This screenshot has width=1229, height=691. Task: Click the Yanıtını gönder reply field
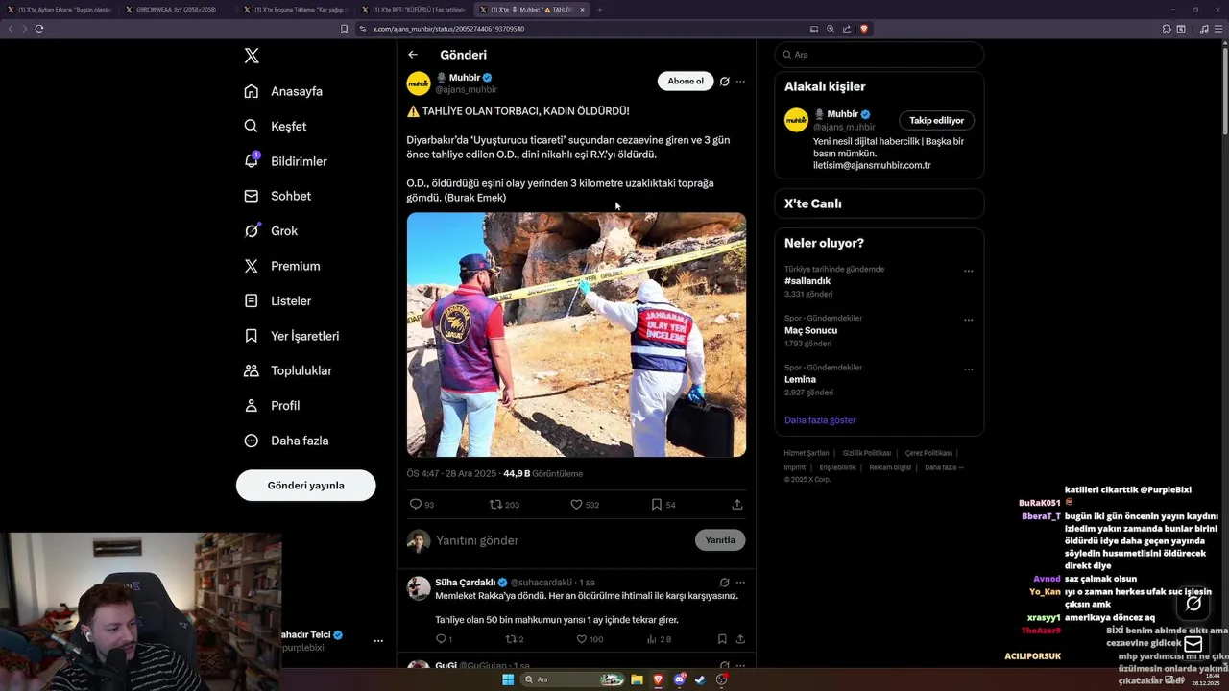(x=562, y=540)
